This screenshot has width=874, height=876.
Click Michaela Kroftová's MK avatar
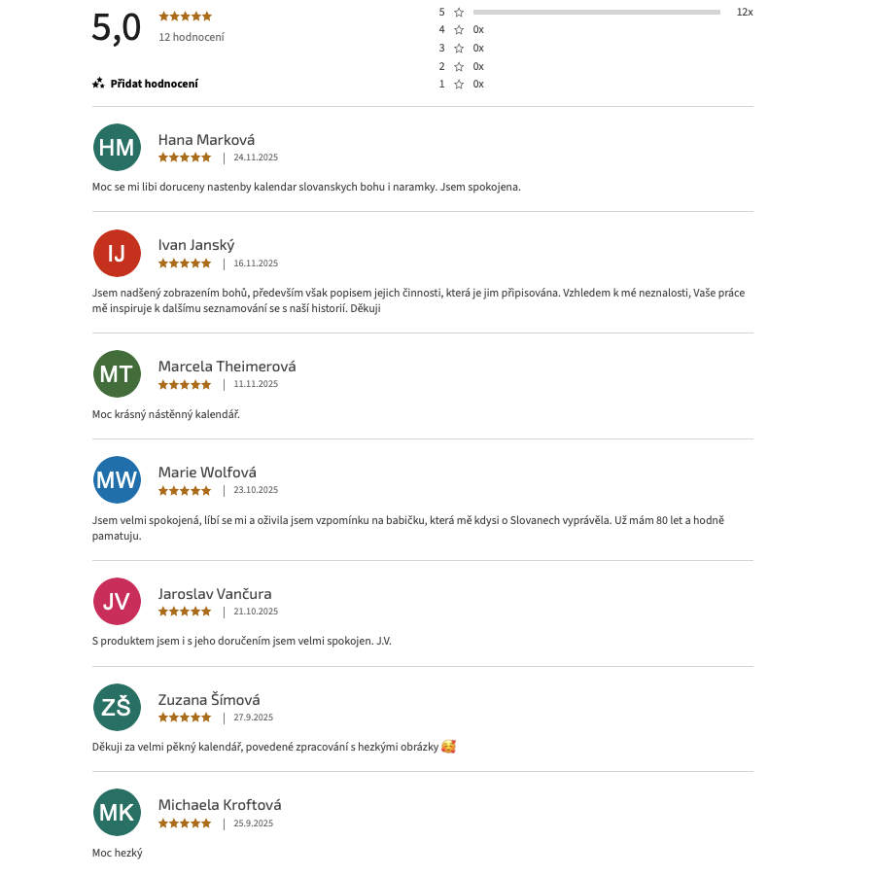point(117,813)
